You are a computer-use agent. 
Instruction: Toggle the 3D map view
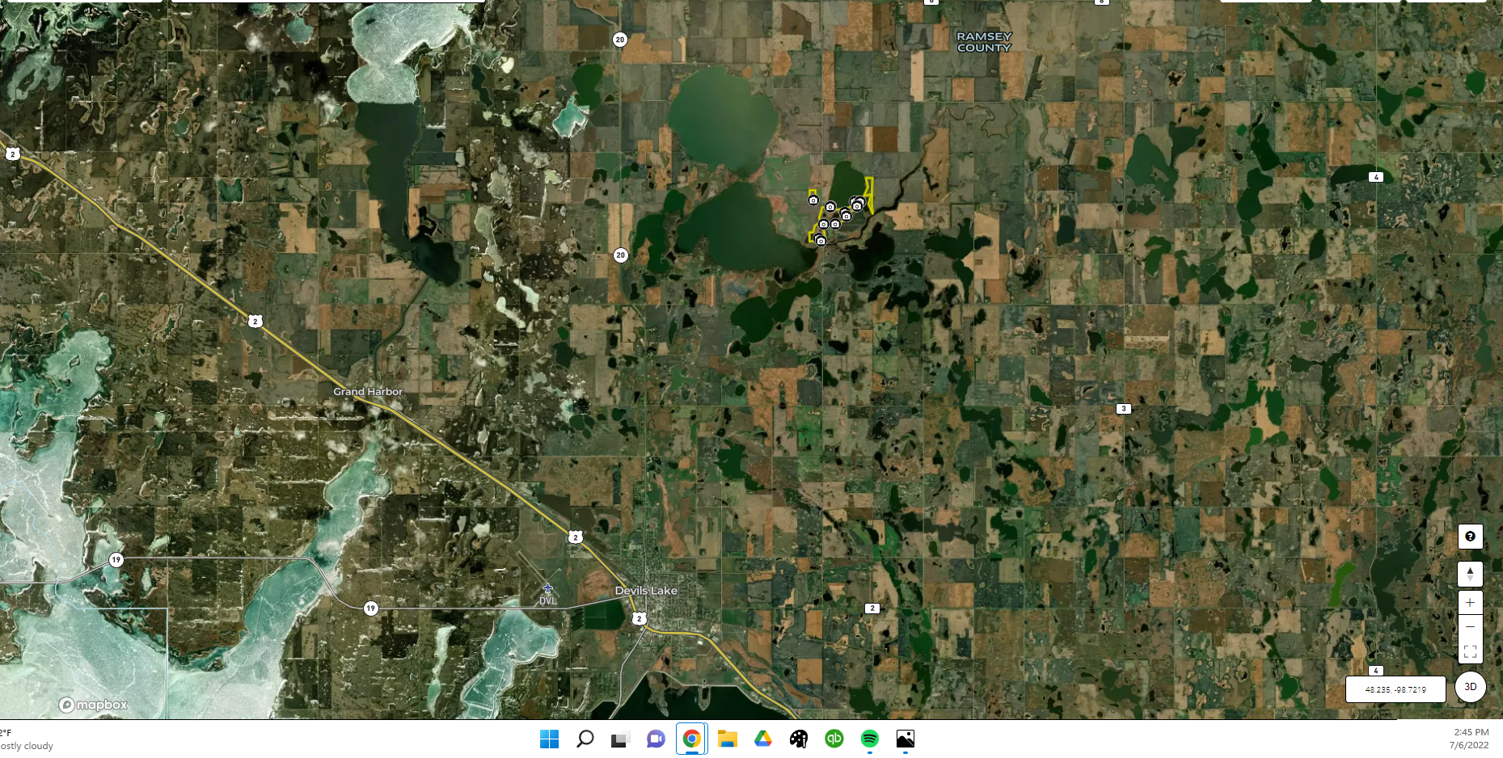click(x=1470, y=687)
